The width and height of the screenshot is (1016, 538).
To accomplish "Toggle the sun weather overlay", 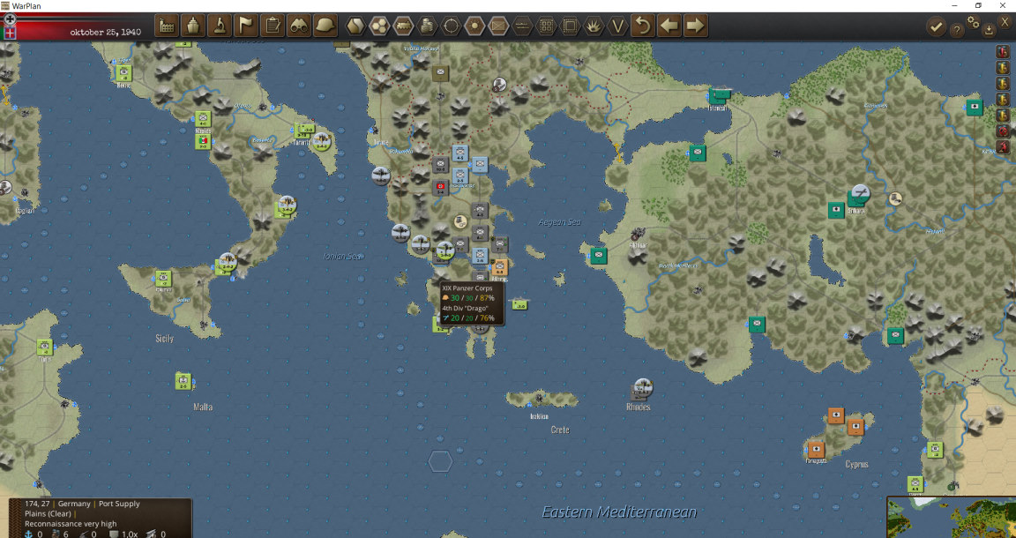I will 474,26.
